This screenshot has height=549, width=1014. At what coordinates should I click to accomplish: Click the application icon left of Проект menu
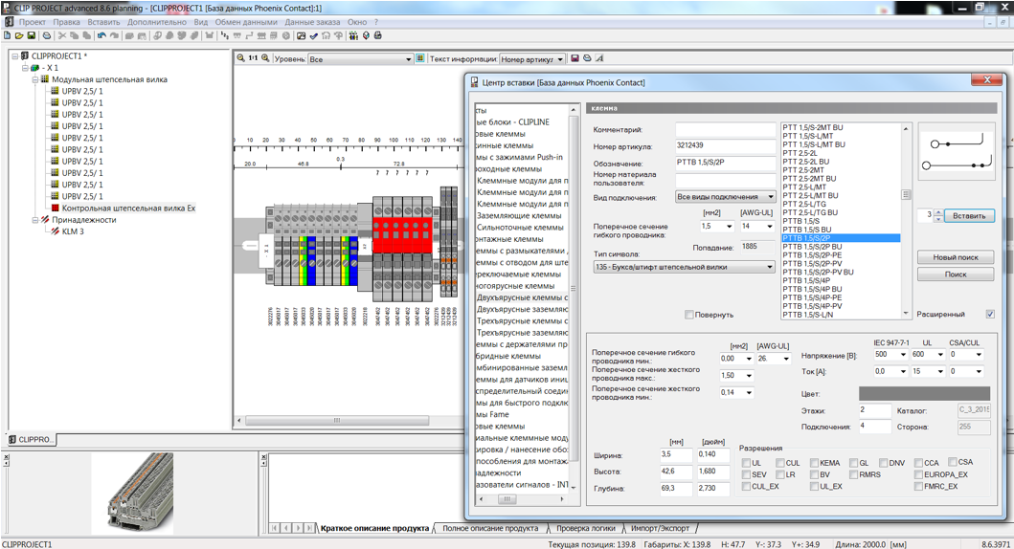[9, 22]
